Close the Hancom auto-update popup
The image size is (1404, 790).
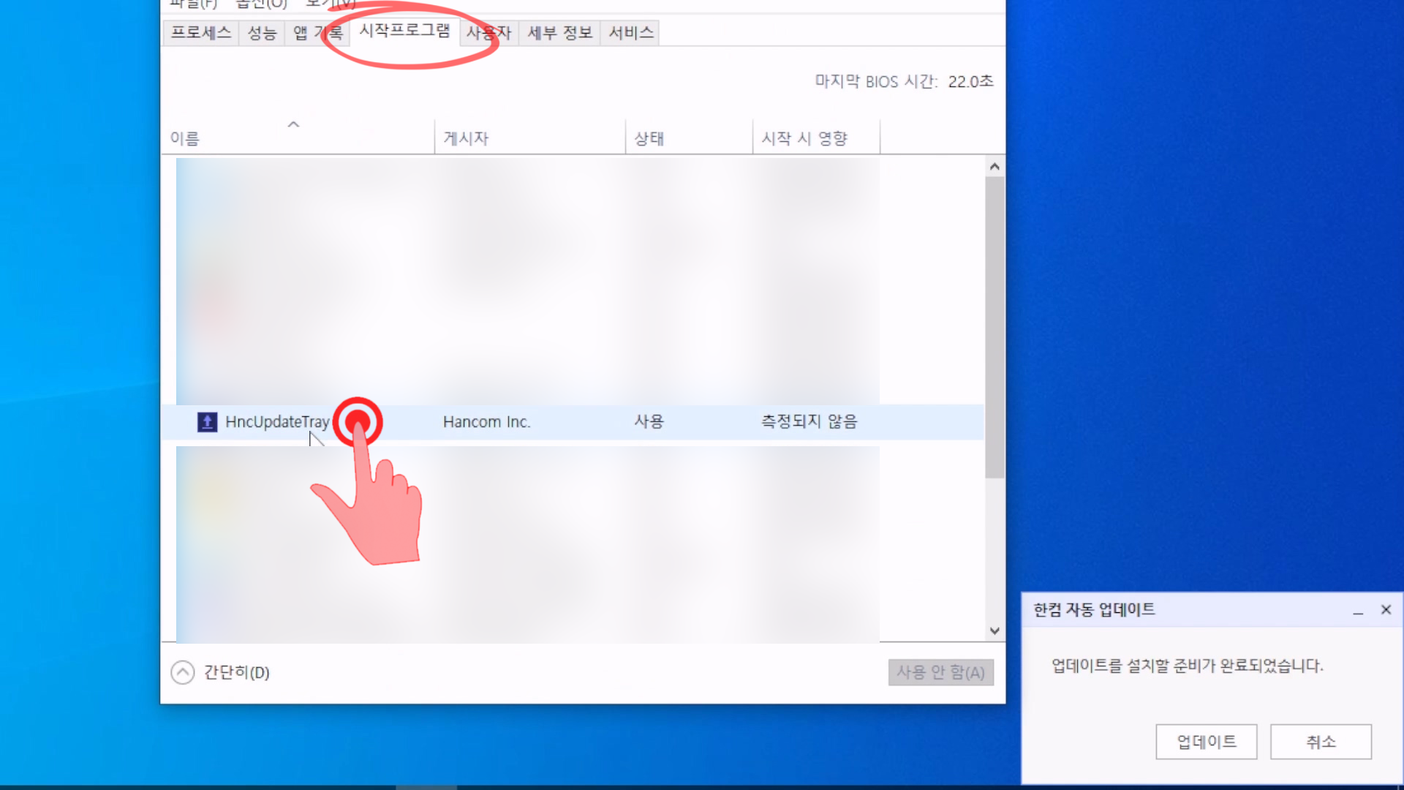[1386, 610]
